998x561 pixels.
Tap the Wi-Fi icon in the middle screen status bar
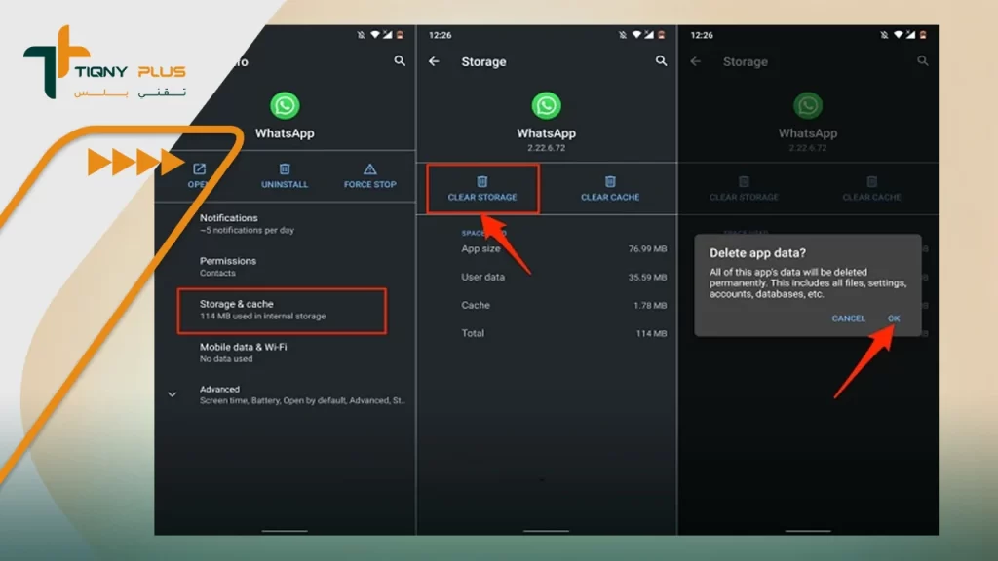pos(635,34)
